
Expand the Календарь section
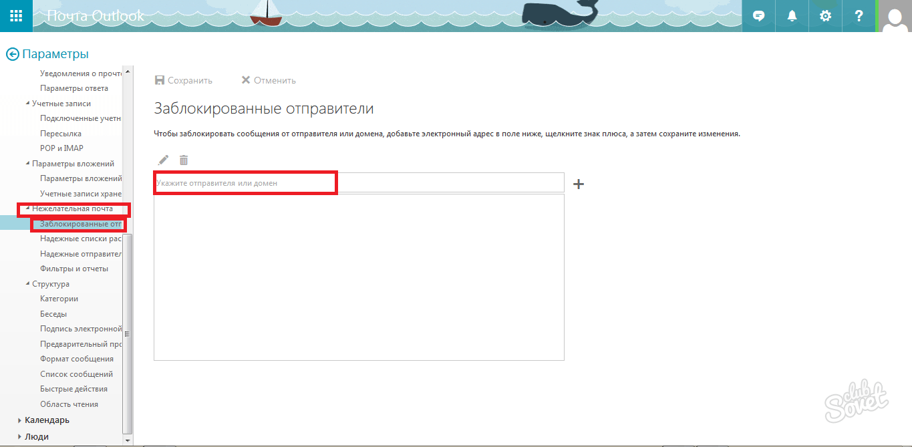click(x=19, y=420)
